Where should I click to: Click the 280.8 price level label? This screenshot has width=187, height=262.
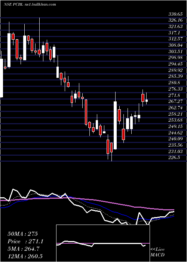(174, 83)
